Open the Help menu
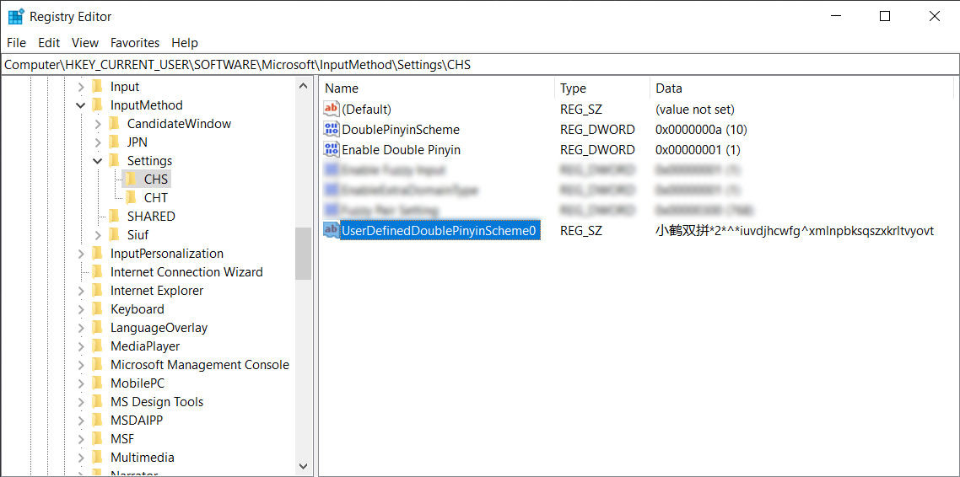The height and width of the screenshot is (477, 960). point(185,43)
